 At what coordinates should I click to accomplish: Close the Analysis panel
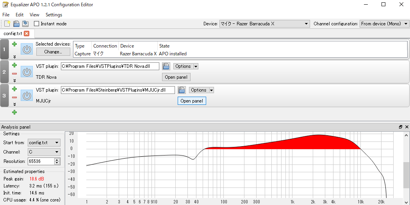click(406, 127)
